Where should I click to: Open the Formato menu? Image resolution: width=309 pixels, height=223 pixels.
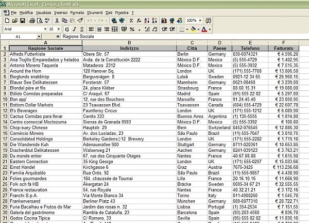77,12
